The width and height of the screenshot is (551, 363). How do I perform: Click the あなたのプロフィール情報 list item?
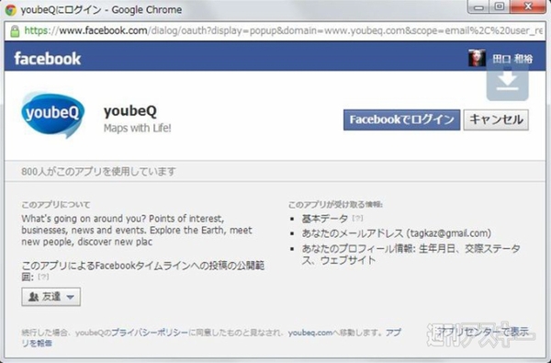(x=410, y=255)
